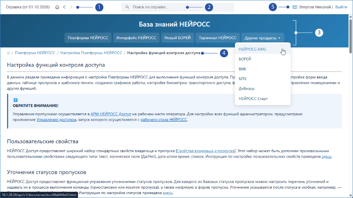Open the Платформа НЕЙРОСС tab
The image size is (353, 198).
click(x=88, y=38)
